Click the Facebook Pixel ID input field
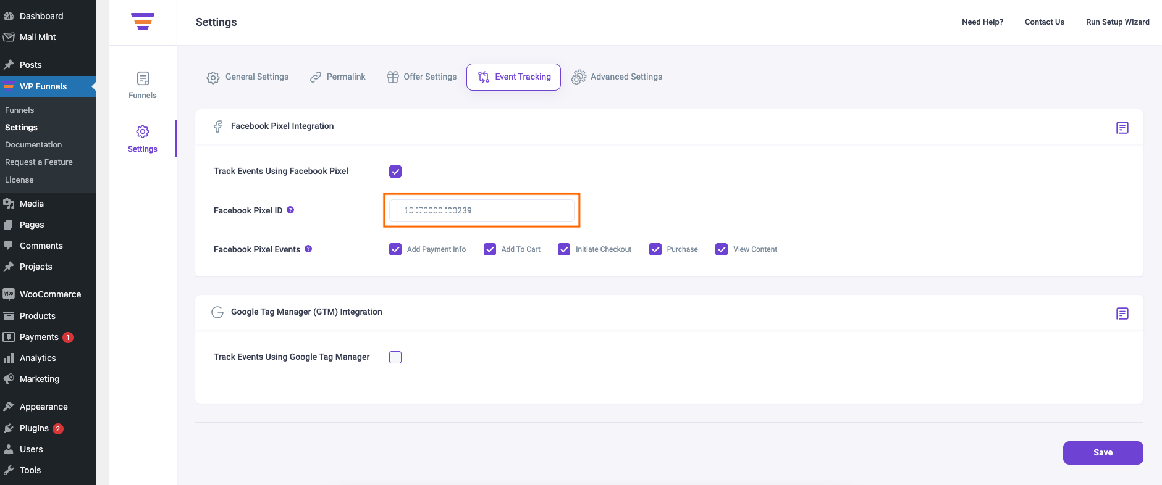The image size is (1162, 485). click(482, 210)
